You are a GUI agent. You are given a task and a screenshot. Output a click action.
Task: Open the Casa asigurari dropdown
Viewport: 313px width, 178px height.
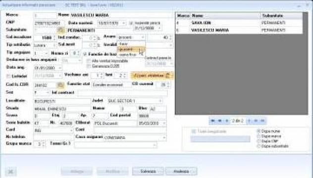coord(164,137)
